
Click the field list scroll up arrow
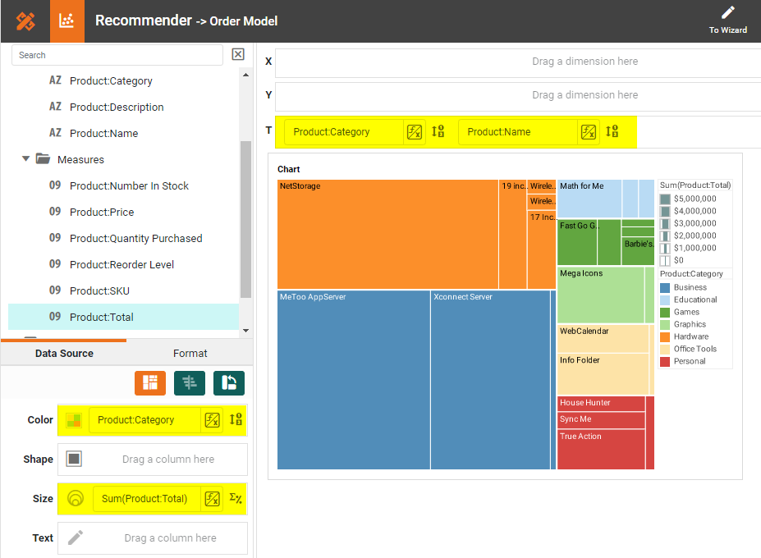(245, 75)
